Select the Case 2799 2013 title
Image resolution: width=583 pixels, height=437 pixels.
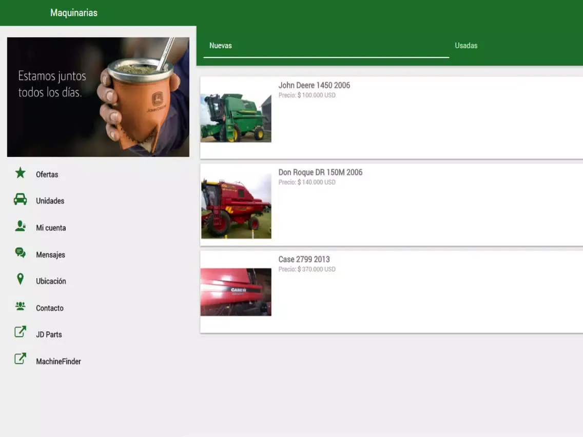click(304, 260)
